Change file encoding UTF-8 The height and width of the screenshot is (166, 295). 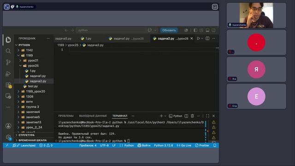coord(105,146)
